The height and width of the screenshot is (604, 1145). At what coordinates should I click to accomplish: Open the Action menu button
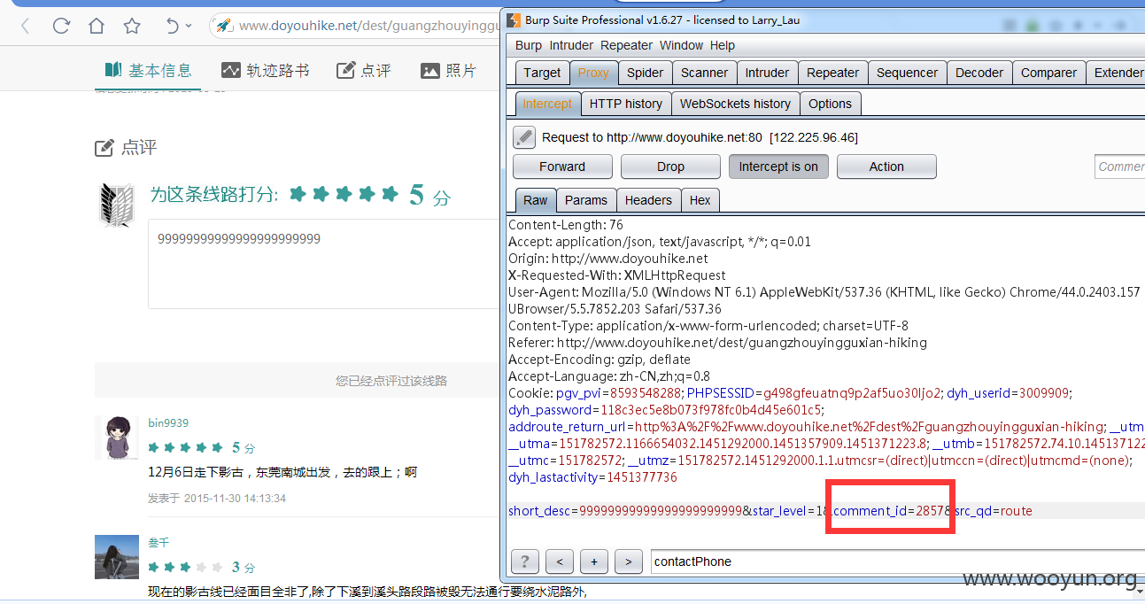[886, 166]
